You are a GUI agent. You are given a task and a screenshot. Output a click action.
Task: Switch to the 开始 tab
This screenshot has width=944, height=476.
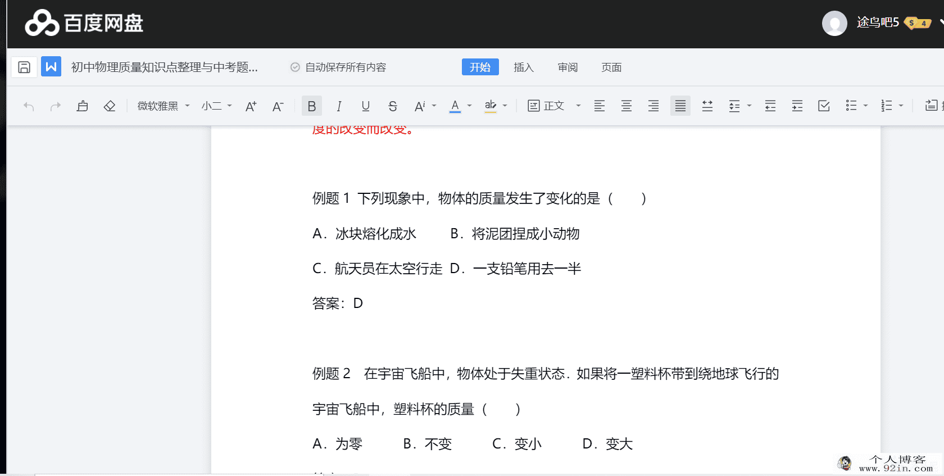click(480, 67)
